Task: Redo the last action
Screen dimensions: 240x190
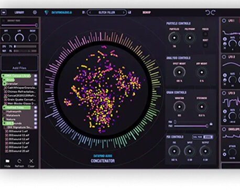Action: click(x=213, y=13)
